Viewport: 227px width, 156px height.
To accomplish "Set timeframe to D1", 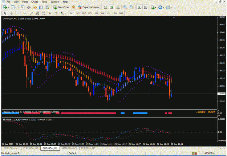I will 109,13.
